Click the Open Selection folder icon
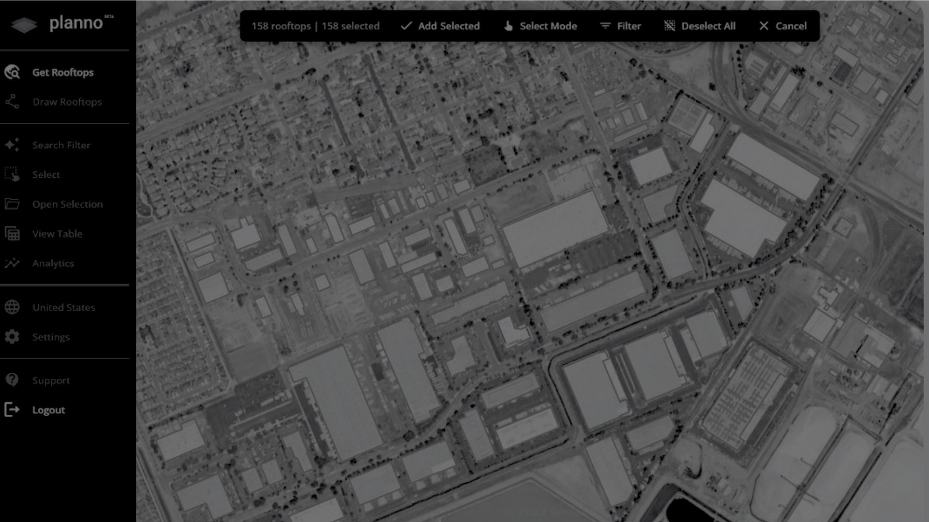This screenshot has height=522, width=929. click(x=12, y=204)
